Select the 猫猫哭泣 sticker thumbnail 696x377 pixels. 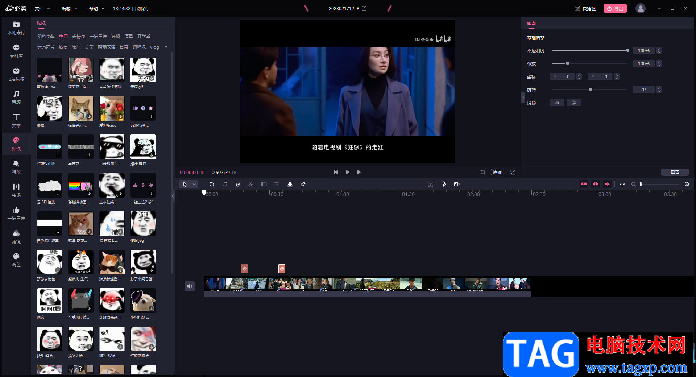pyautogui.click(x=81, y=108)
